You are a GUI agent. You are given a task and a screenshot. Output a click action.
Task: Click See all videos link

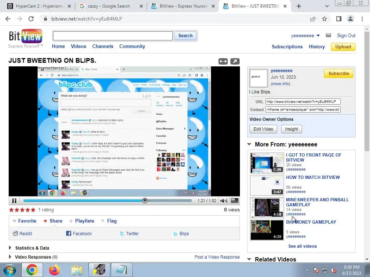tap(302, 246)
